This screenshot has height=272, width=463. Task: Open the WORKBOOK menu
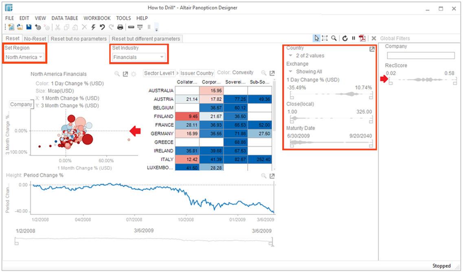[x=97, y=18]
